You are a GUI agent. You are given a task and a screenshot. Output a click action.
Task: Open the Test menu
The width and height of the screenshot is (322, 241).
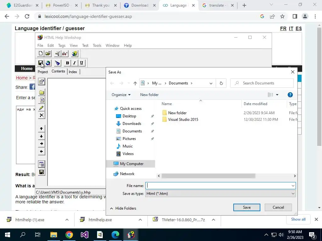point(85,46)
